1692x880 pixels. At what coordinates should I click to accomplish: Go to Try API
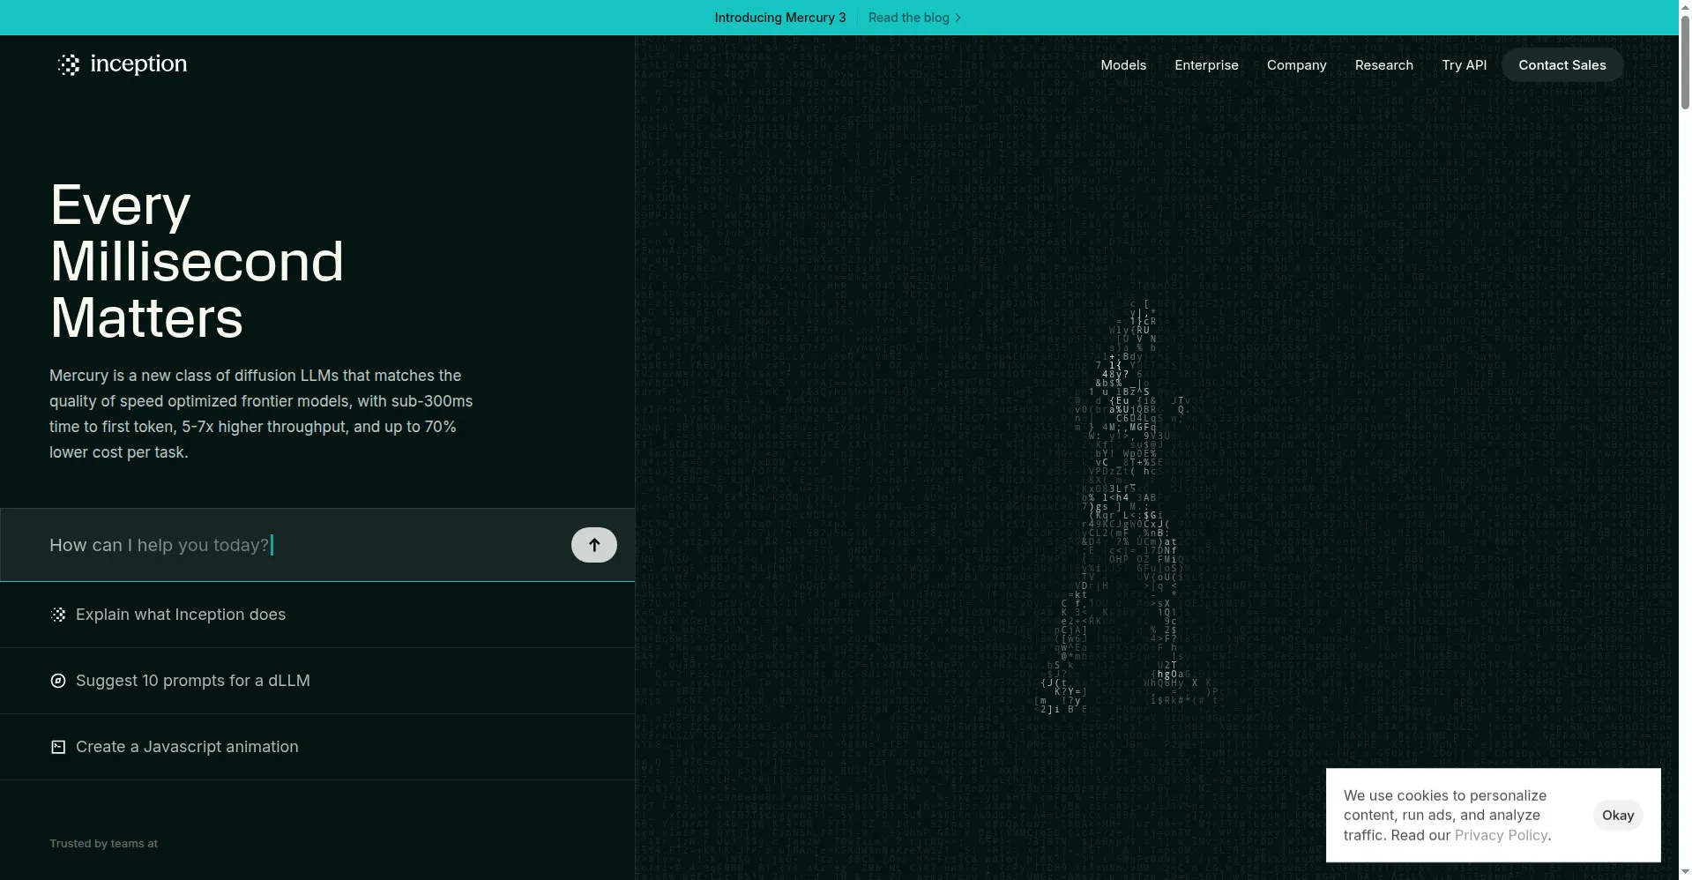1464,65
